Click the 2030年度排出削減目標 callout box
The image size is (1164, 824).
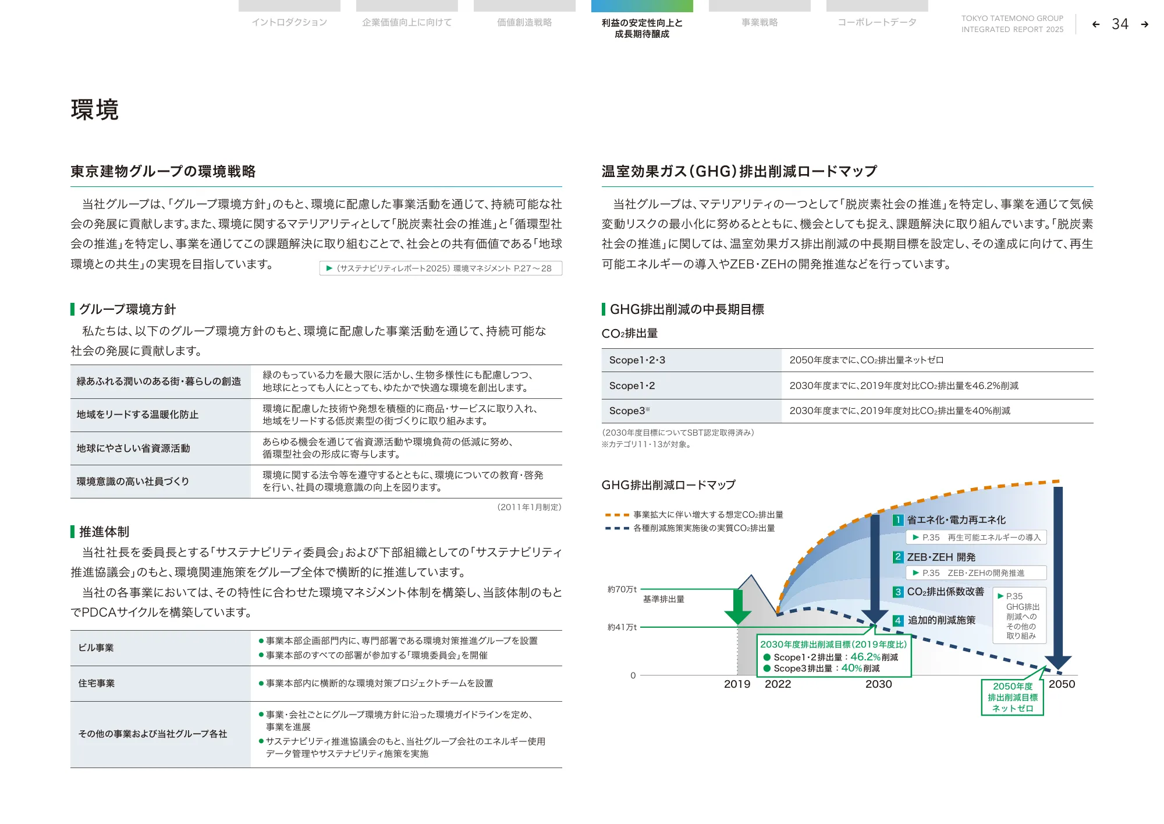833,656
